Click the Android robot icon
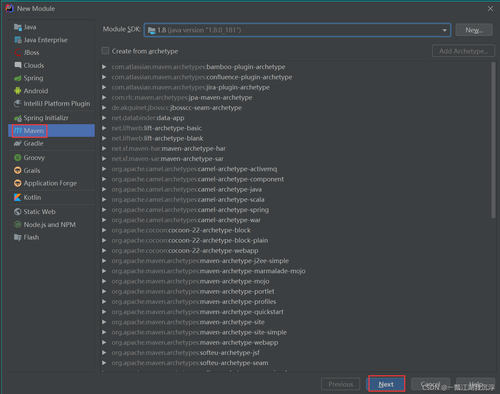This screenshot has width=500, height=394. 18,91
